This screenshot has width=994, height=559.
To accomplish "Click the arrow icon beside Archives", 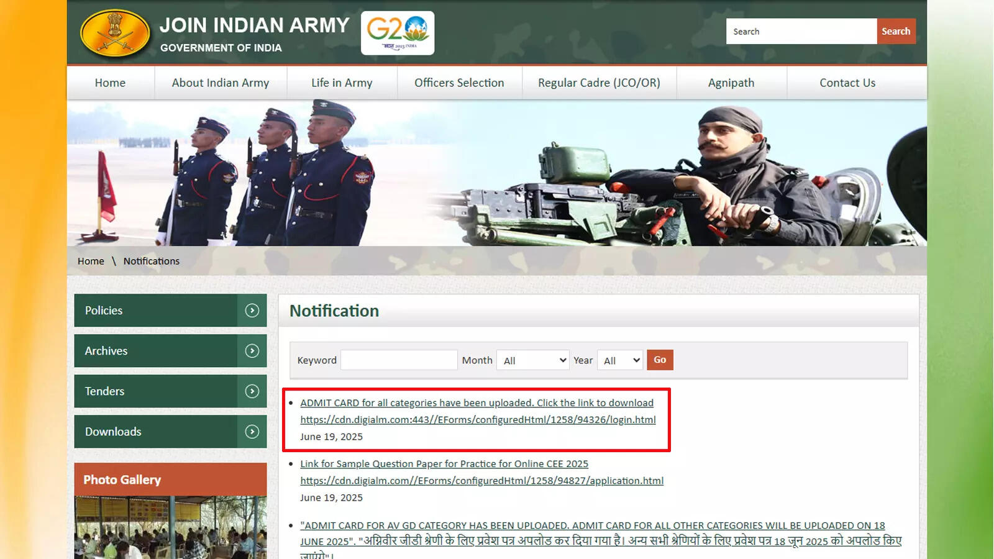I will (252, 351).
